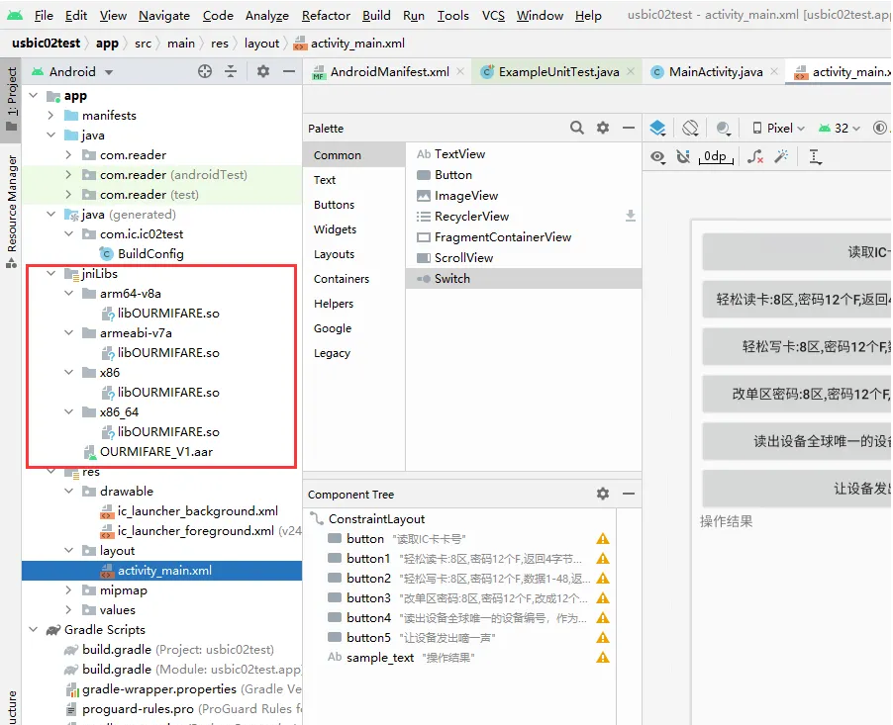Click the clear all constraints icon
The width and height of the screenshot is (893, 725).
pyautogui.click(x=755, y=156)
